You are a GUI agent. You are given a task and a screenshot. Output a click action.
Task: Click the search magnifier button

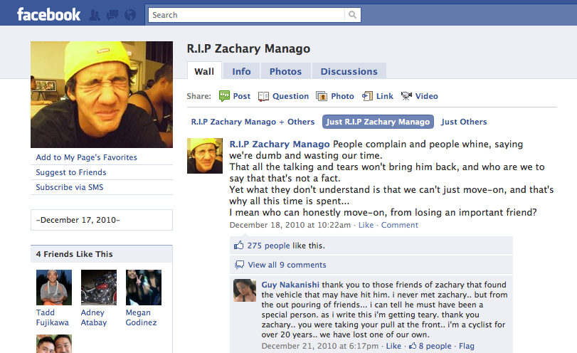[352, 15]
